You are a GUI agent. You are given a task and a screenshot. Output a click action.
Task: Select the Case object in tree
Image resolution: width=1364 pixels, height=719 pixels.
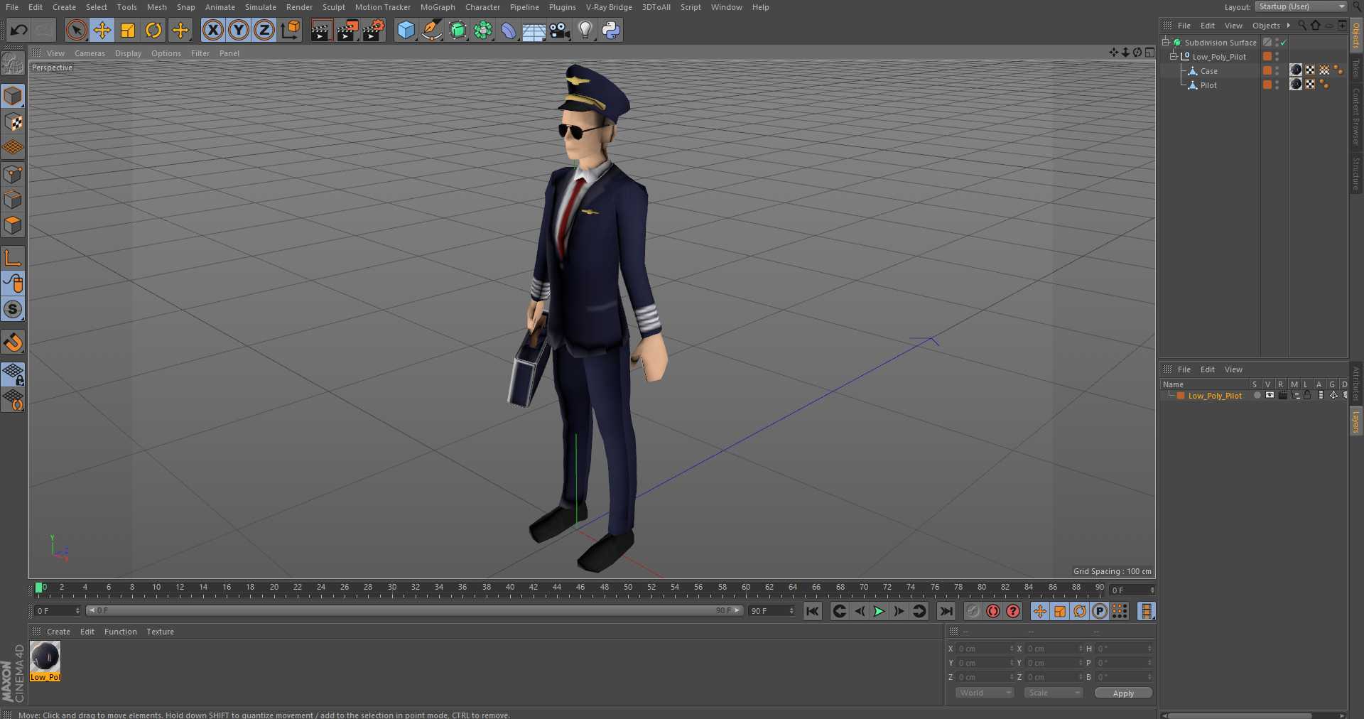1208,71
